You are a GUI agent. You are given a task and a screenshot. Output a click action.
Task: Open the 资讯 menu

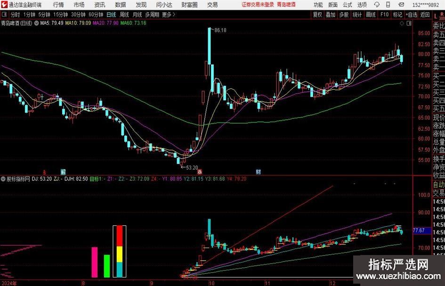[100, 5]
